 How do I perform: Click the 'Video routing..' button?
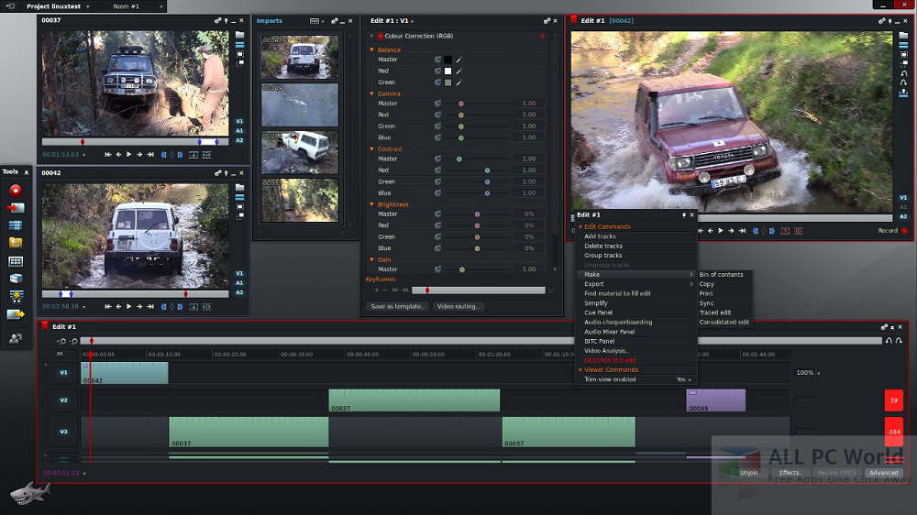pyautogui.click(x=458, y=306)
